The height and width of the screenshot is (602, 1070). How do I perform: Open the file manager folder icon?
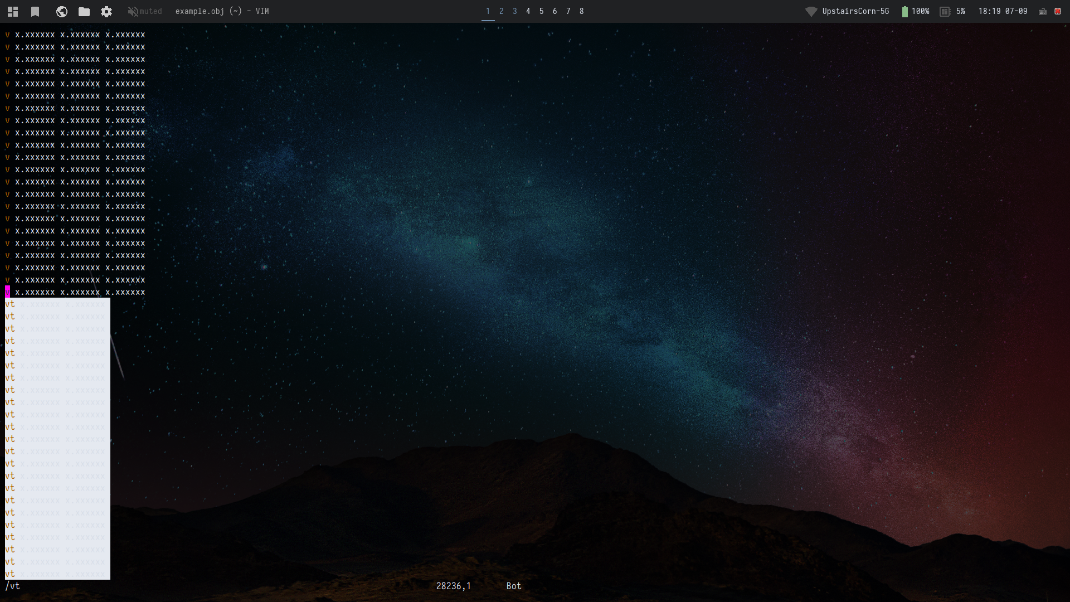[x=84, y=11]
